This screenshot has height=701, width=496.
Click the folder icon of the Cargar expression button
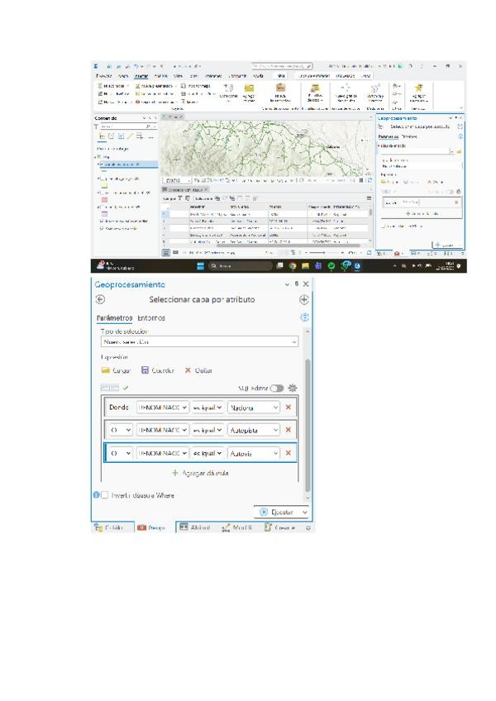(106, 370)
